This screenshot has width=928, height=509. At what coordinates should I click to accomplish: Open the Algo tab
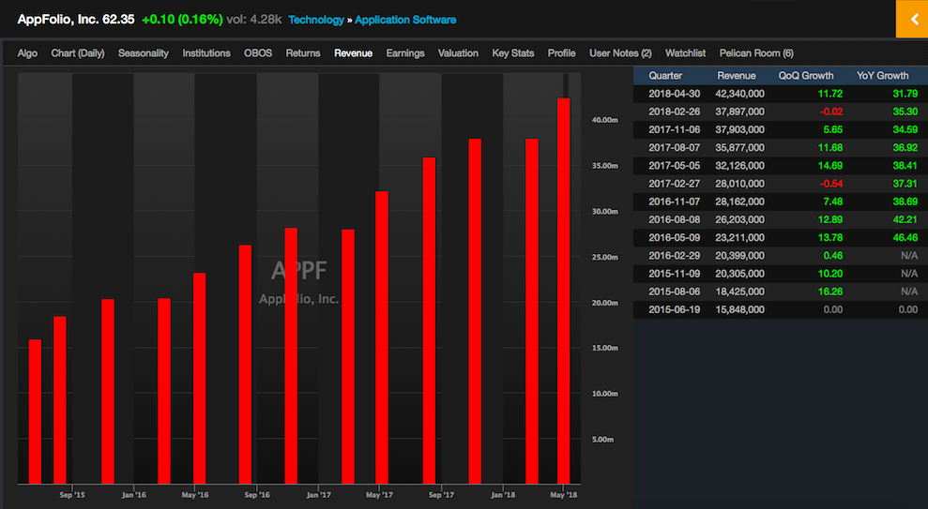pyautogui.click(x=27, y=53)
